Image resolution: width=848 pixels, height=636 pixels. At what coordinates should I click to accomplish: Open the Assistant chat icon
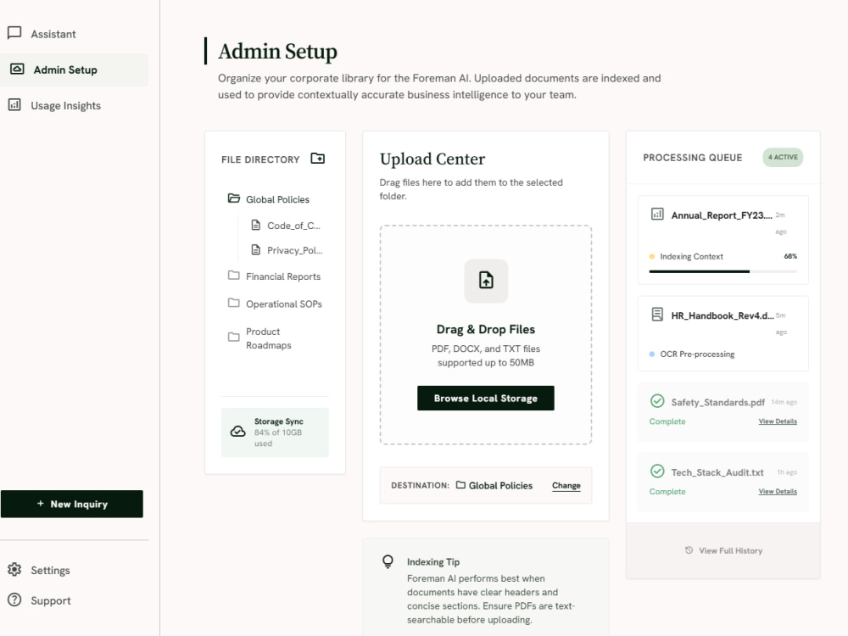click(14, 33)
